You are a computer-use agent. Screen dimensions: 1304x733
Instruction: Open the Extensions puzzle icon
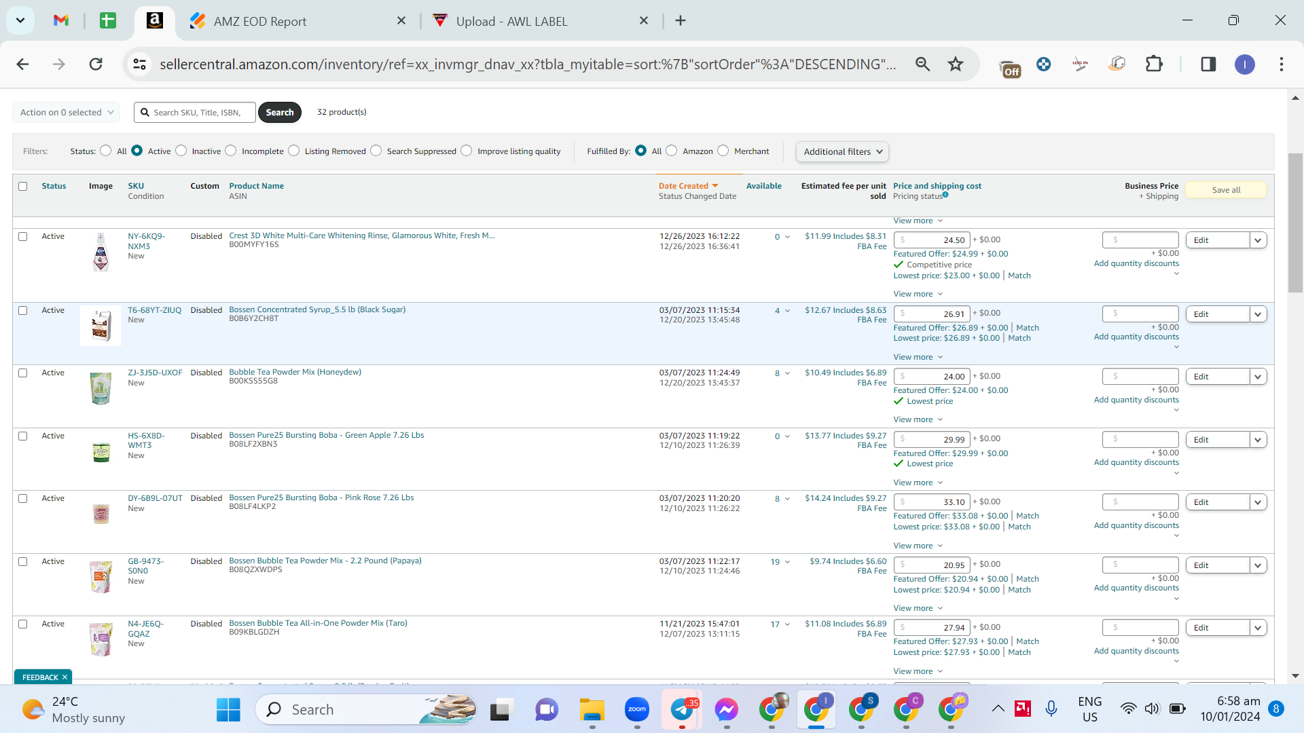(x=1154, y=64)
